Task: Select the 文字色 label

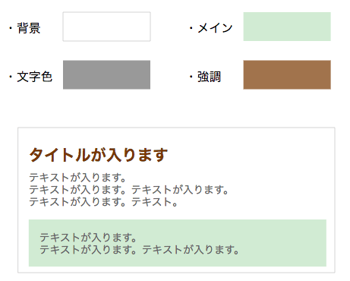Action: [34, 77]
